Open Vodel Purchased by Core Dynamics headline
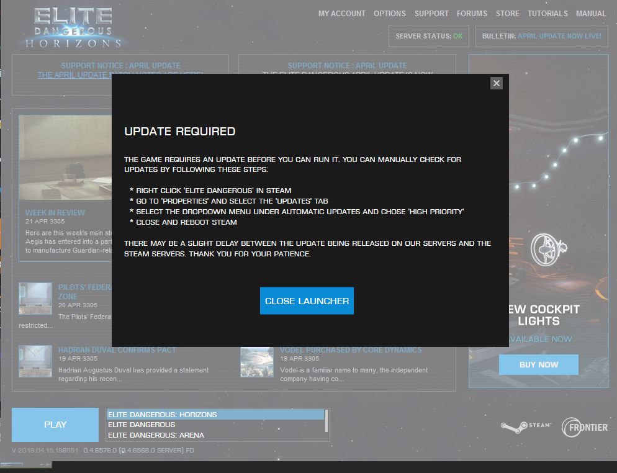The width and height of the screenshot is (617, 473). pyautogui.click(x=351, y=350)
